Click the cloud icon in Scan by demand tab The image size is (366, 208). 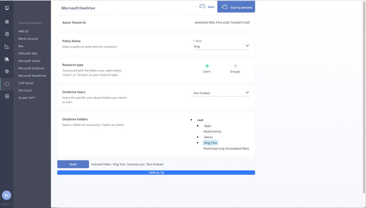(225, 7)
